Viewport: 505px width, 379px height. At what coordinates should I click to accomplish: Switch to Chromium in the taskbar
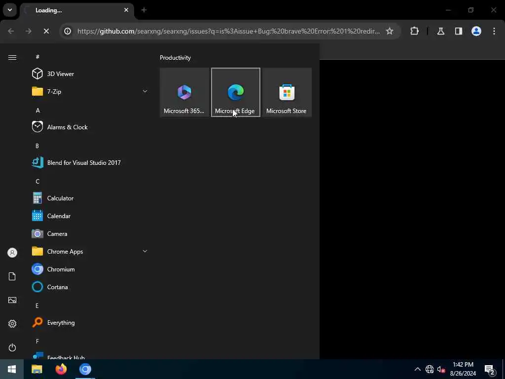[85, 369]
